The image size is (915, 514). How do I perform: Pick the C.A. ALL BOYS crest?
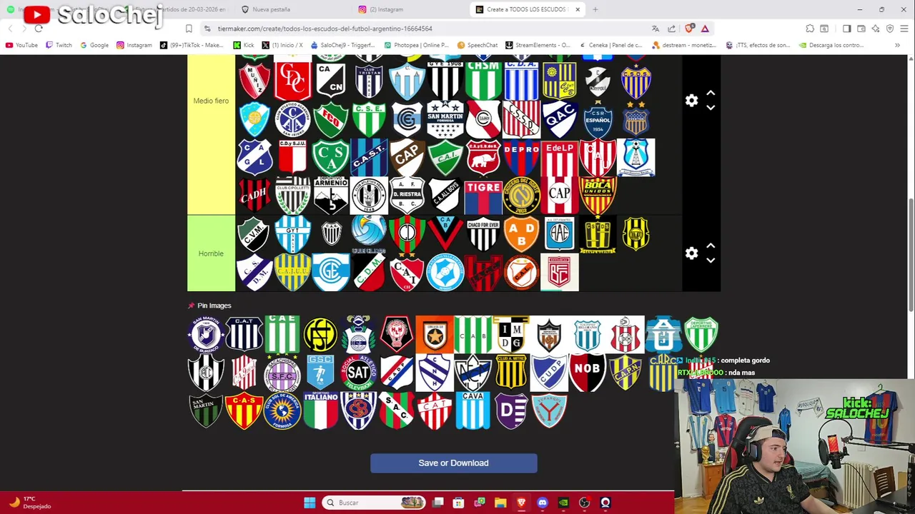[x=445, y=196]
